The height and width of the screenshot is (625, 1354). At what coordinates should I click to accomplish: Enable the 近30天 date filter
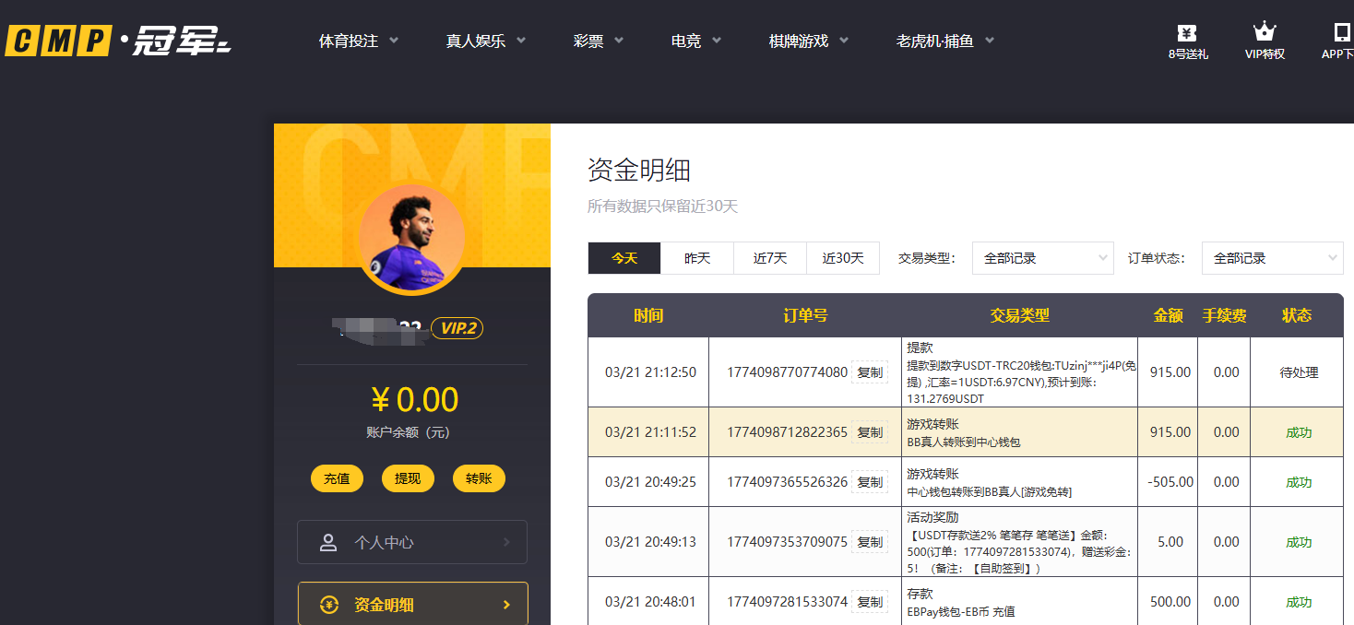coord(843,258)
